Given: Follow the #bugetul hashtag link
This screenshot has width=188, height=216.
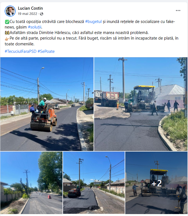Looking at the screenshot, I should coord(93,22).
